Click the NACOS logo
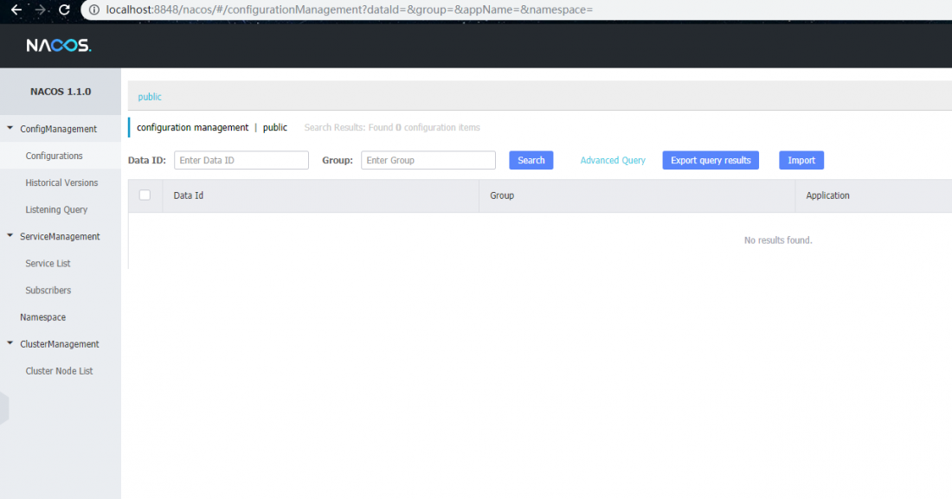 (x=58, y=46)
